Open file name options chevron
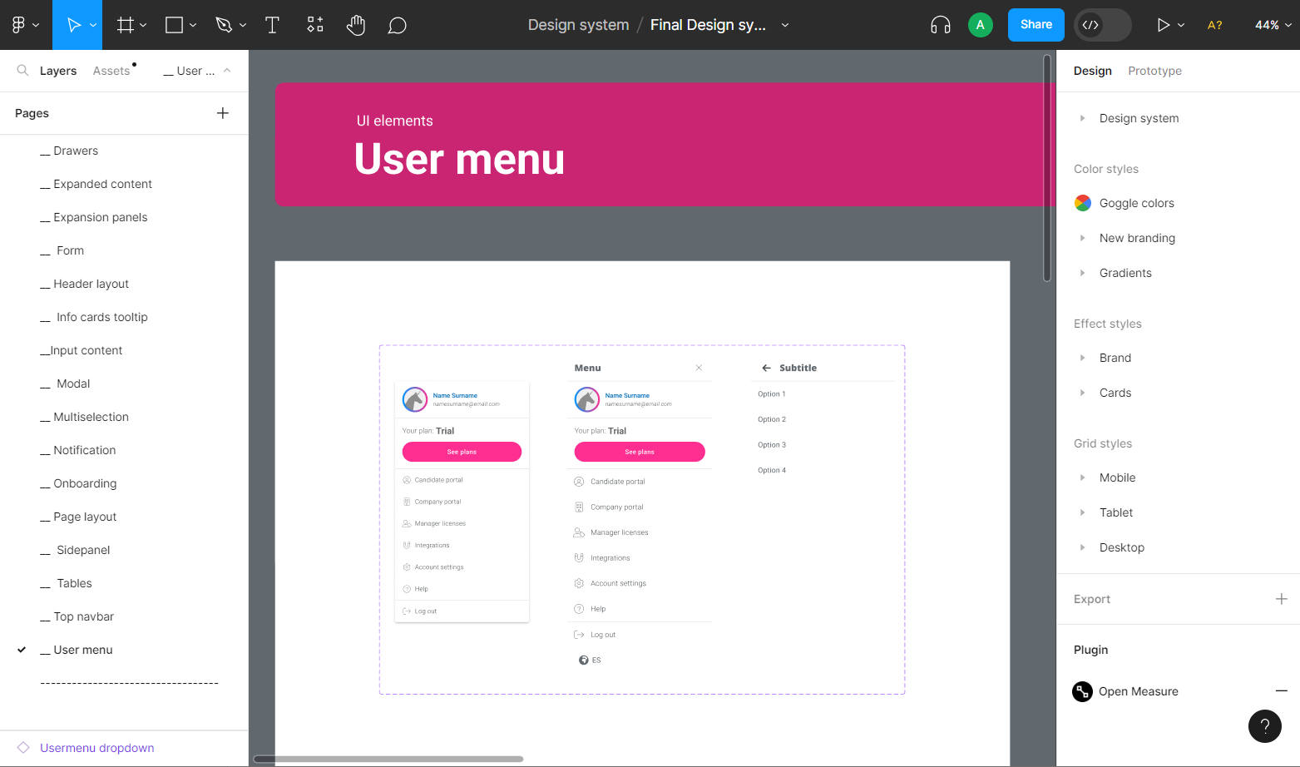 click(x=785, y=25)
